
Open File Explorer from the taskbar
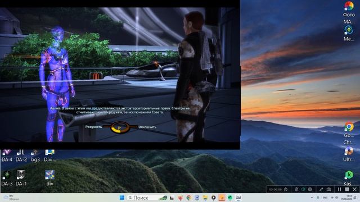click(x=205, y=198)
